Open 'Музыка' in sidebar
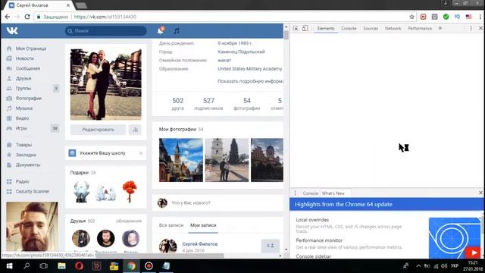Viewport: 485px width, 273px height. tap(24, 108)
